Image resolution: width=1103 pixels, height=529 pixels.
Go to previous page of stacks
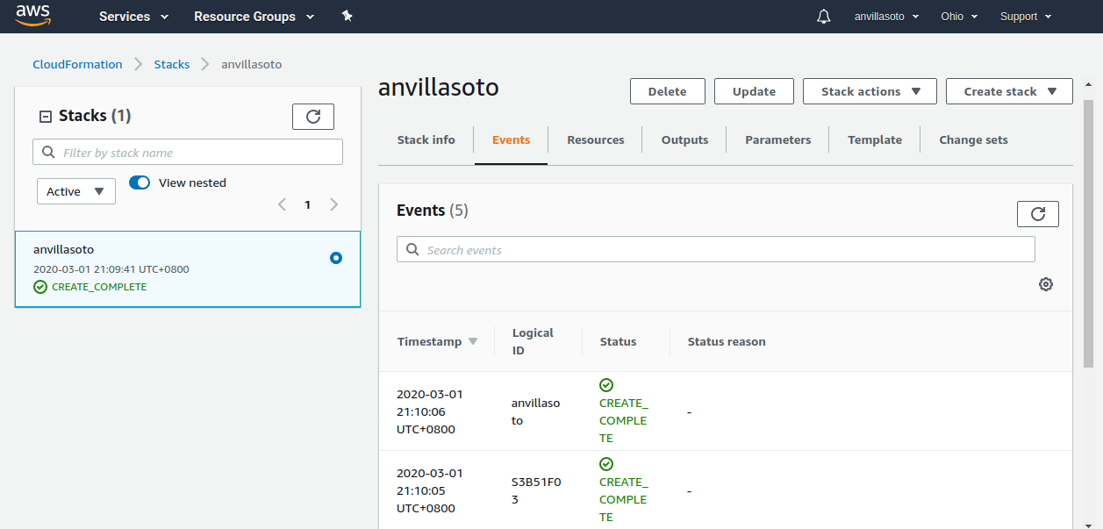click(282, 204)
